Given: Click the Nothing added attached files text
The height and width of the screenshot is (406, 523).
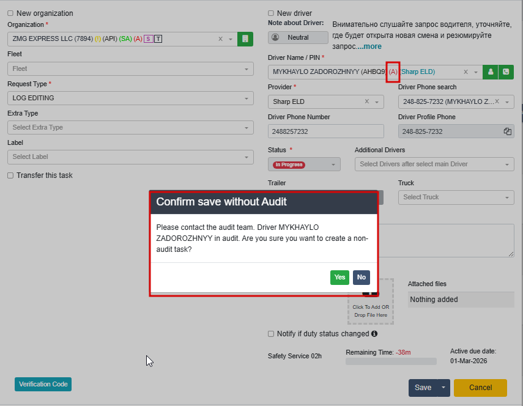Looking at the screenshot, I should click(434, 300).
